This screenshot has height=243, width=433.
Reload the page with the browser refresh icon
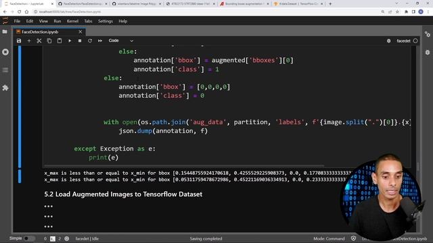(19, 12)
